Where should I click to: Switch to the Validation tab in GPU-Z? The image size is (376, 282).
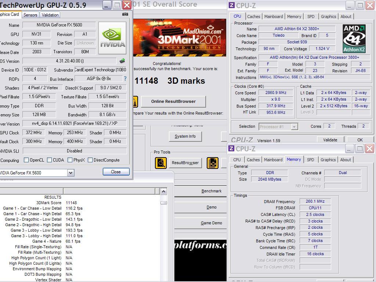click(x=50, y=15)
